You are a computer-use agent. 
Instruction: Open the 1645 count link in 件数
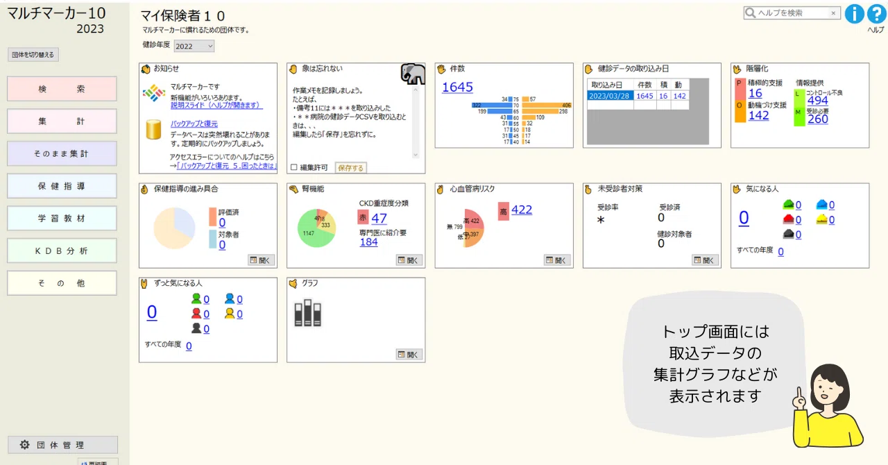tap(458, 87)
